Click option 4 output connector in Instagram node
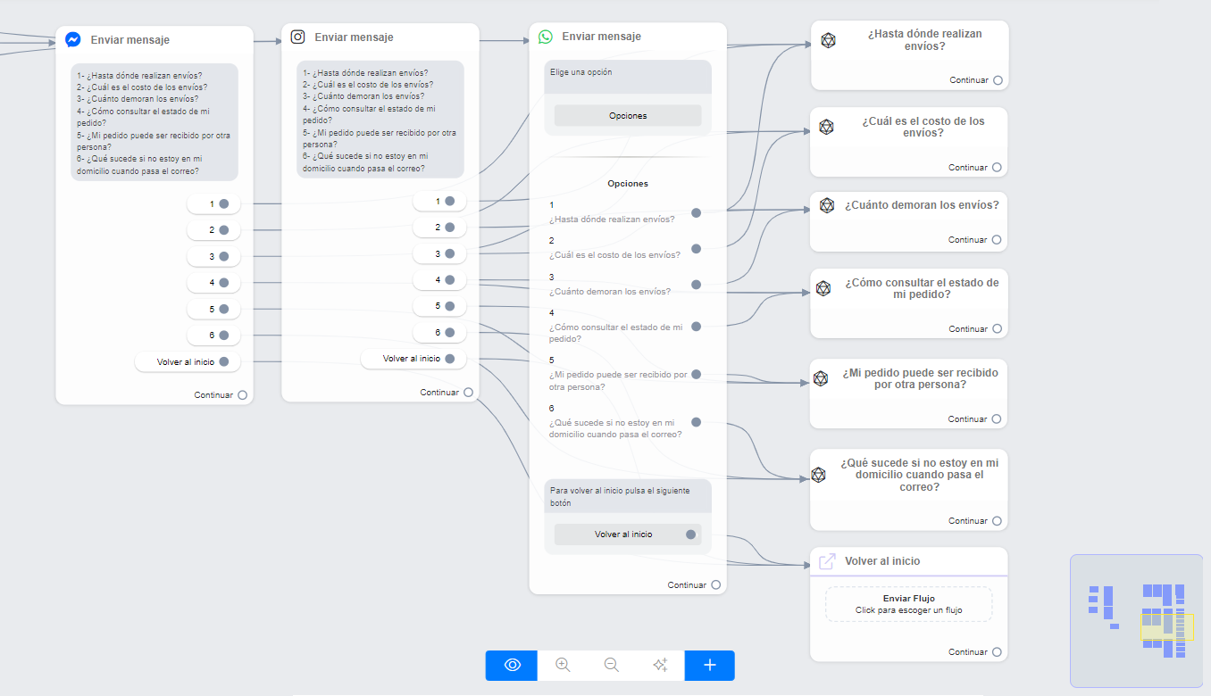1211x696 pixels. point(450,280)
